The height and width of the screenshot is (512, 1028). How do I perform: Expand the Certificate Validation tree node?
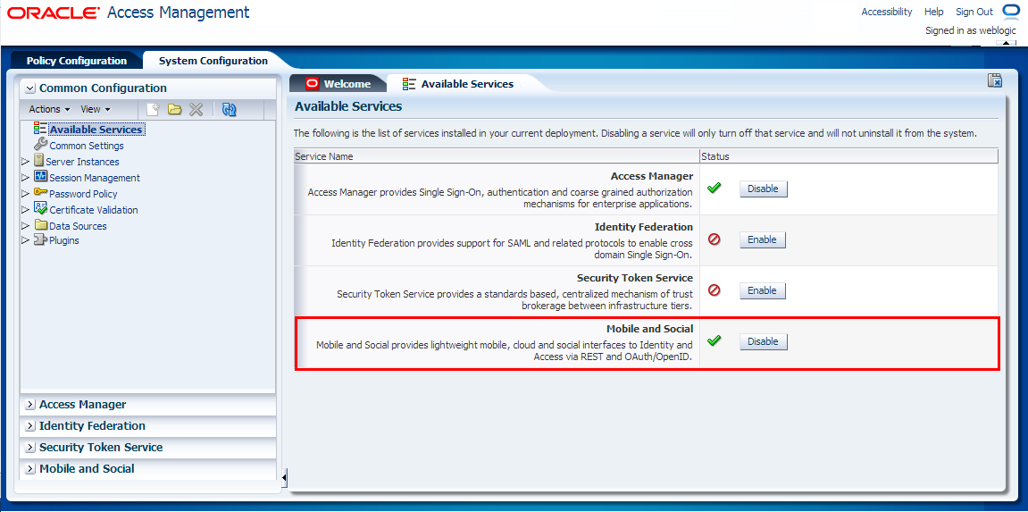26,210
